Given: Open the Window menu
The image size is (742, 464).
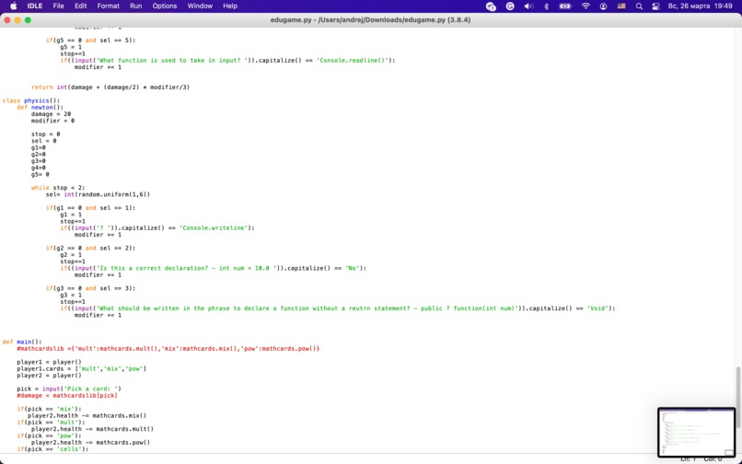Looking at the screenshot, I should (200, 6).
